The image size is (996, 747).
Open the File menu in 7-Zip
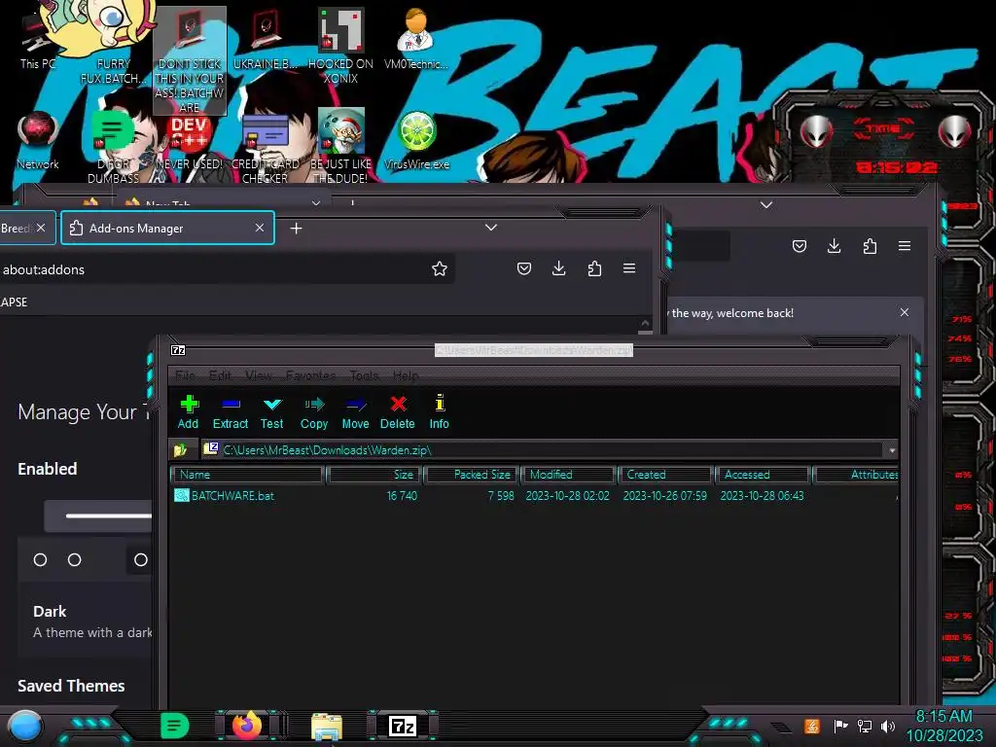pos(185,375)
